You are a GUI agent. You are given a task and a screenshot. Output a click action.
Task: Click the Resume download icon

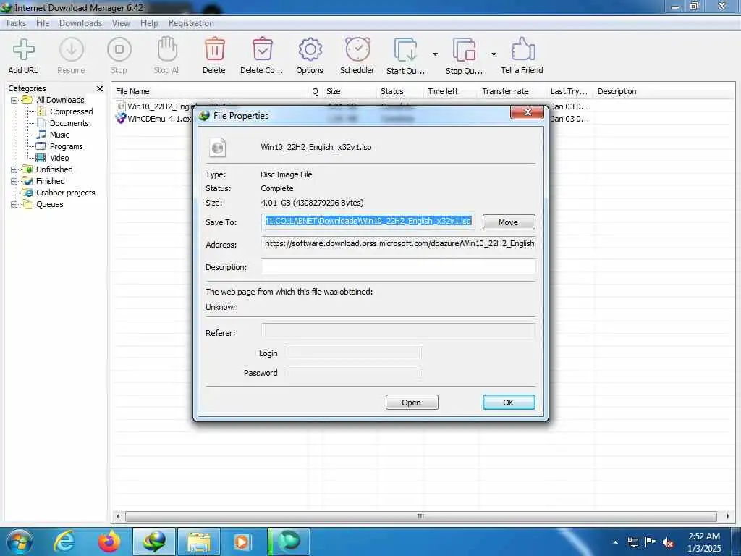pyautogui.click(x=72, y=50)
